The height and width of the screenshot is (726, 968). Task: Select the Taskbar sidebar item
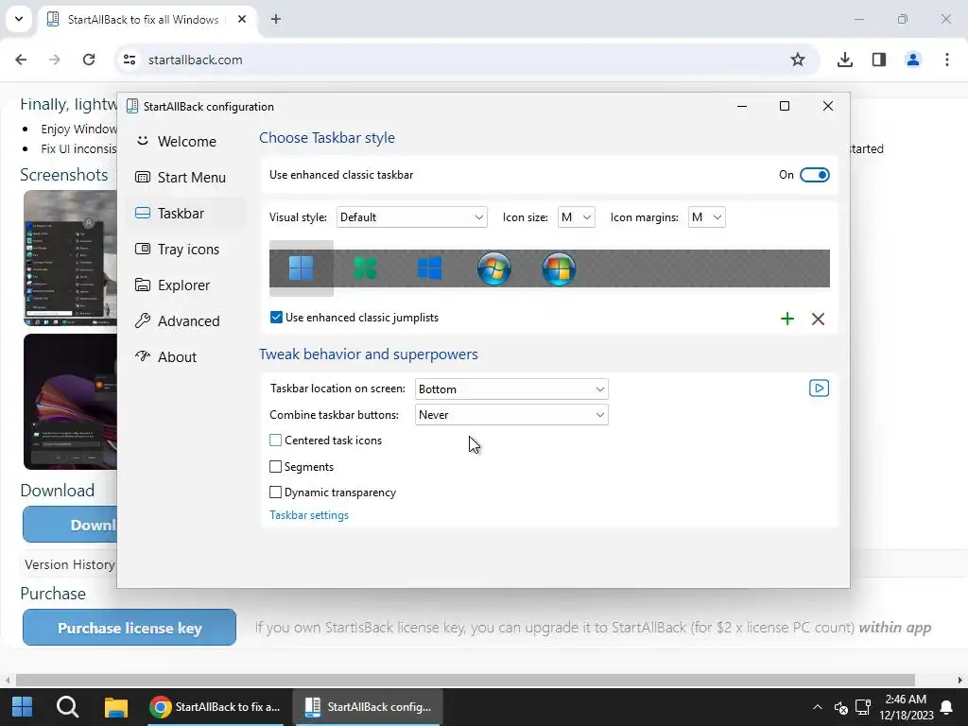[x=185, y=213]
